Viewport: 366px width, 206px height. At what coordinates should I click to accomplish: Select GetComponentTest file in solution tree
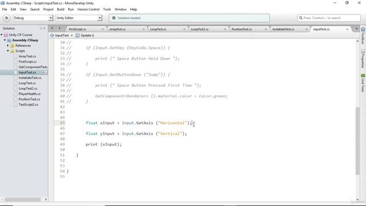click(x=33, y=67)
